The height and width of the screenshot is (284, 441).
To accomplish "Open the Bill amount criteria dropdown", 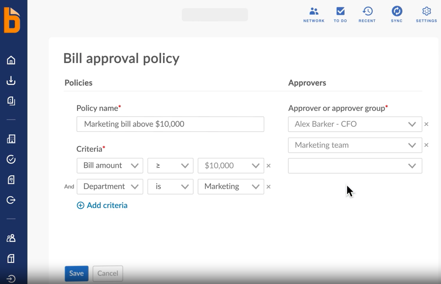I will point(110,166).
